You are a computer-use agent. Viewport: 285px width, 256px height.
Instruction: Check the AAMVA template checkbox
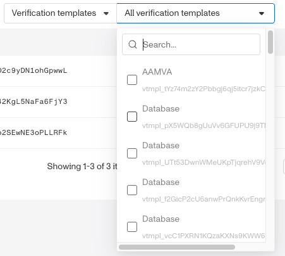point(132,80)
